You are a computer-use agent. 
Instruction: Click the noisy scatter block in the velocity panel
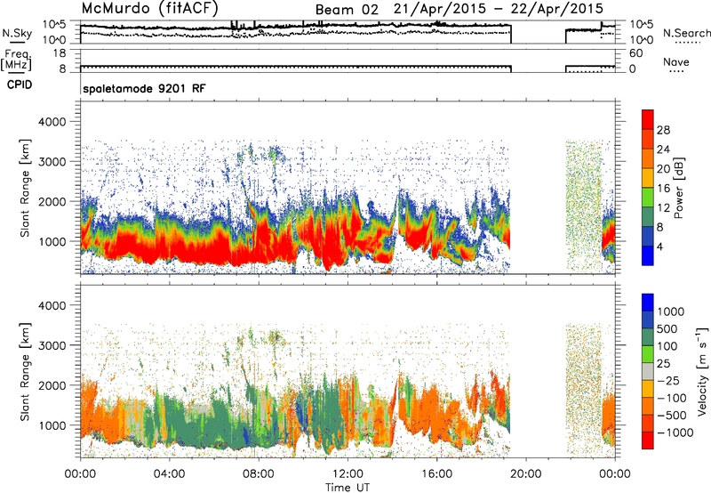[x=584, y=390]
